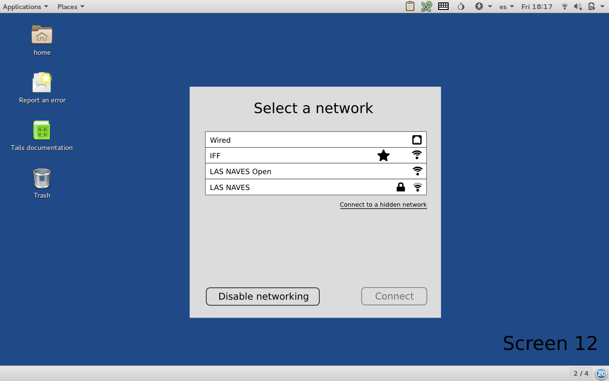Expand the es keyboard layout dropdown
Screen dimensions: 609x381
coord(507,6)
